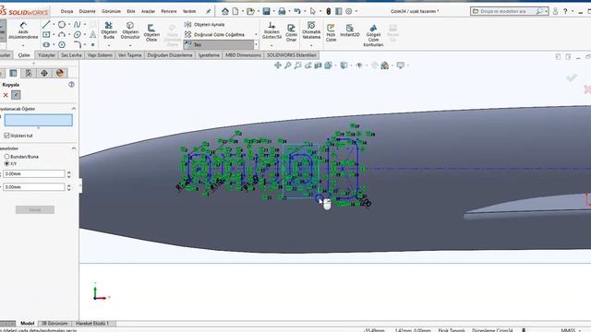Viewport: 591px width, 332px height.
Task: Select the X/Y radio option
Action: [6, 163]
